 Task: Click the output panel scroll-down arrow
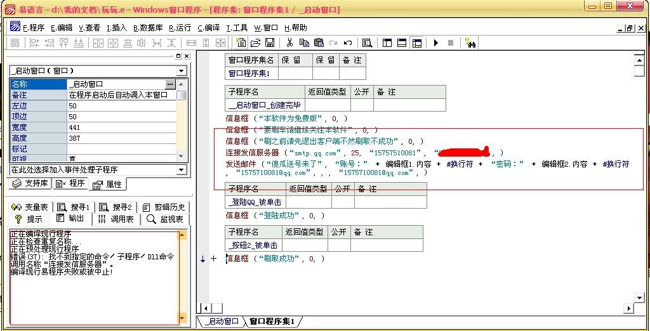click(x=183, y=318)
